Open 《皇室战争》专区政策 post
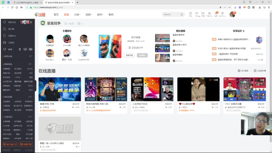This screenshot has height=153, width=272. (x=227, y=54)
